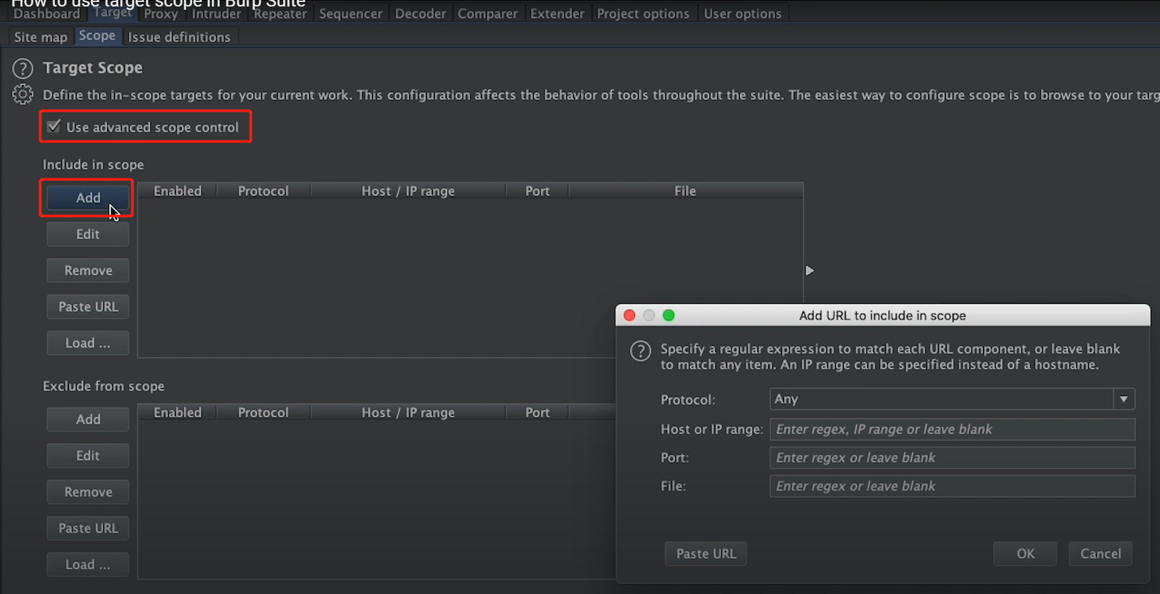Open the Extender tab

pos(557,13)
